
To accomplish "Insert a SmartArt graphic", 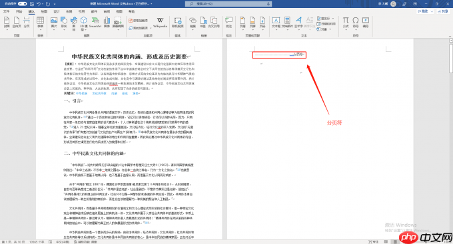I will coord(95,23).
